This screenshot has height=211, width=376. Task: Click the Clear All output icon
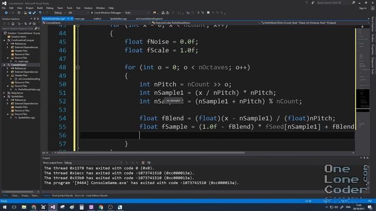[143, 163]
